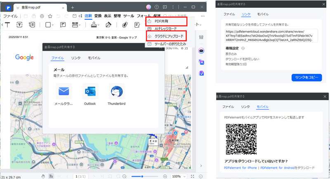
Task: Click the PDFelement app logo icon
Action: point(8,8)
